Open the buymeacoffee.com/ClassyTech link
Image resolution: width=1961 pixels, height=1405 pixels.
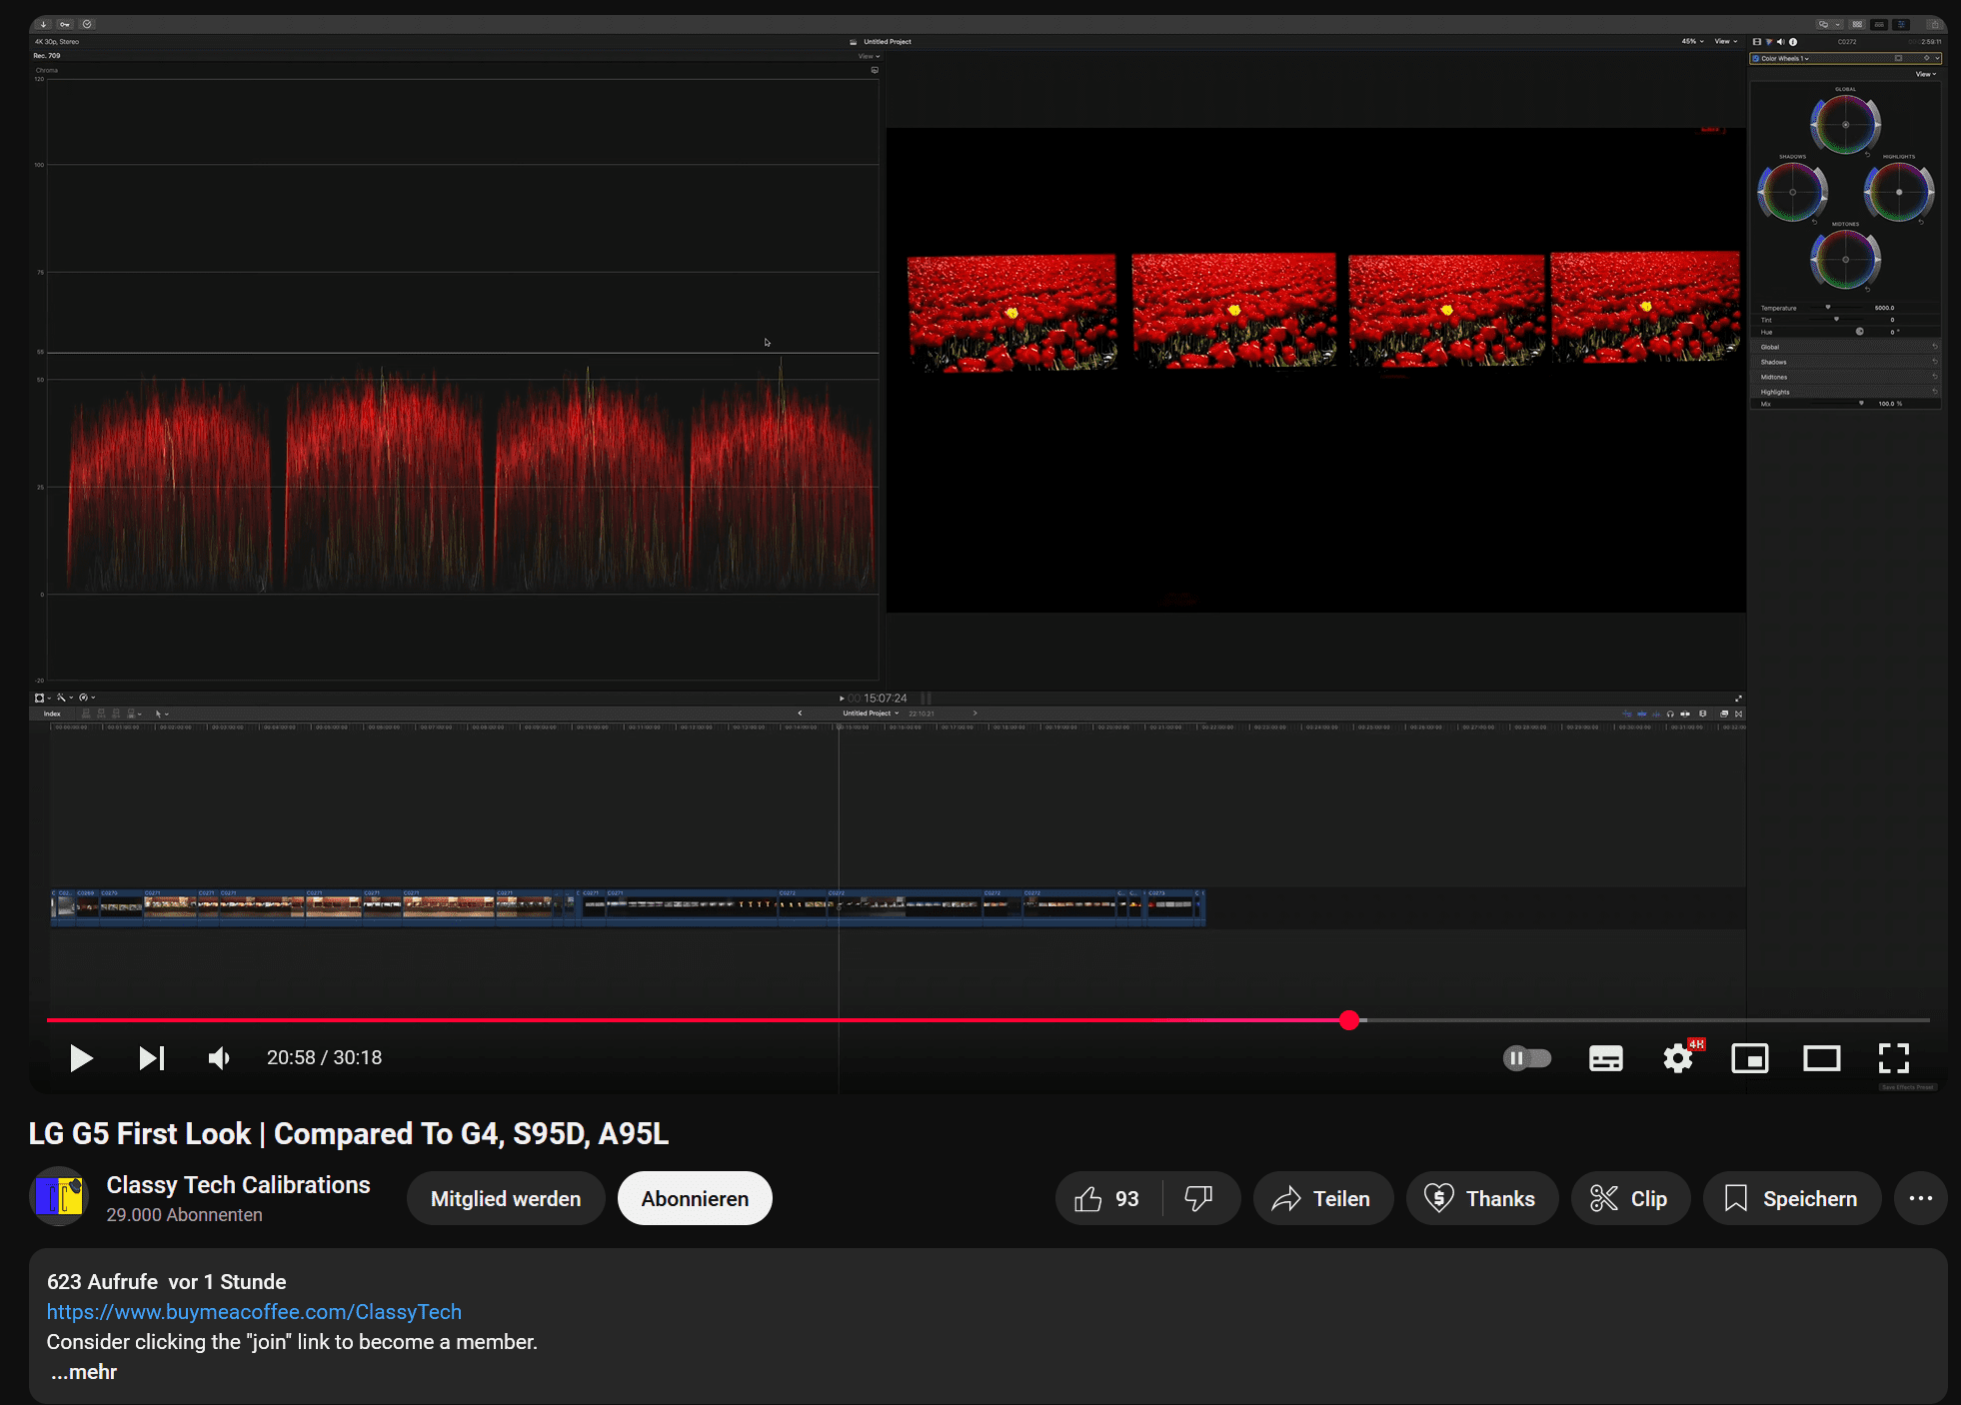[254, 1312]
